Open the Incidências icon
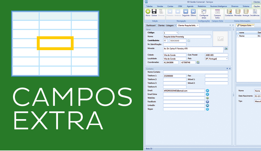Screen dimensions: 261x151 254,12
